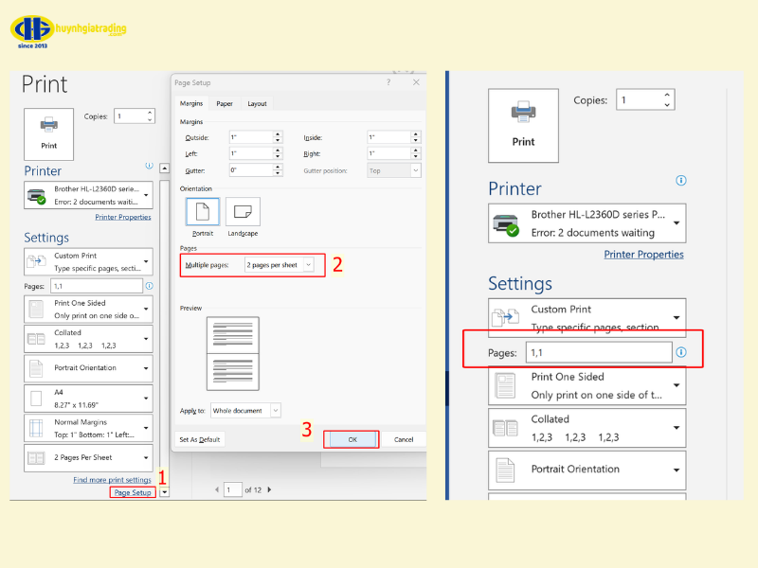Click the large Print button in left panel
The image size is (758, 568).
(48, 132)
